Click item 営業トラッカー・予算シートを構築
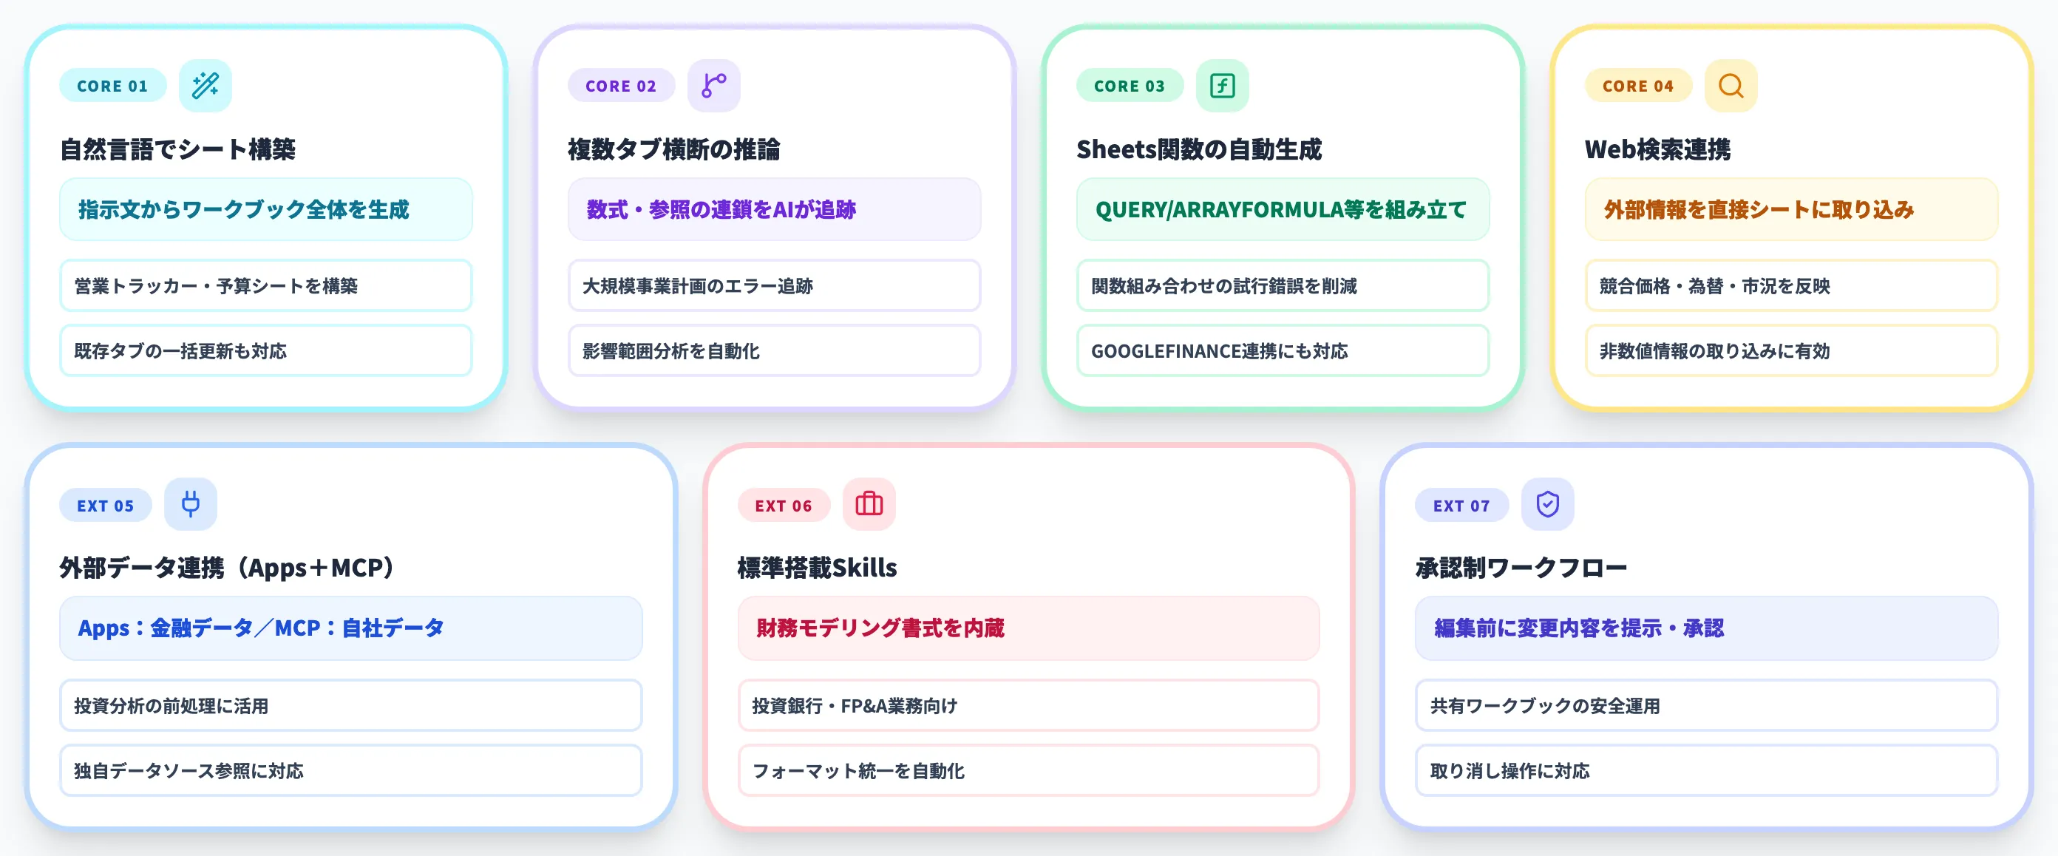Screen dimensions: 2058x856 (x=266, y=285)
